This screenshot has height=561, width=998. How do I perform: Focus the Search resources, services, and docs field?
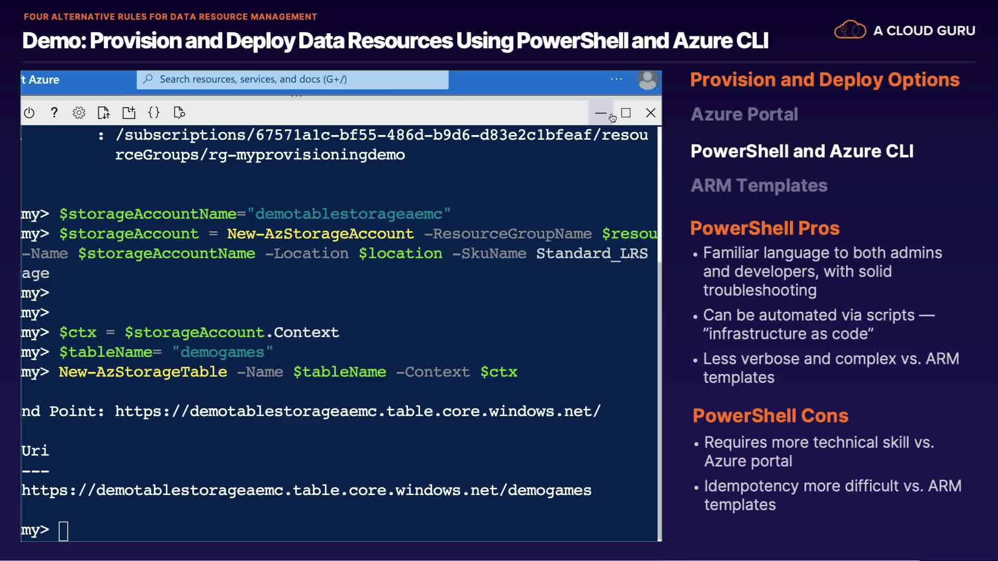click(x=293, y=79)
